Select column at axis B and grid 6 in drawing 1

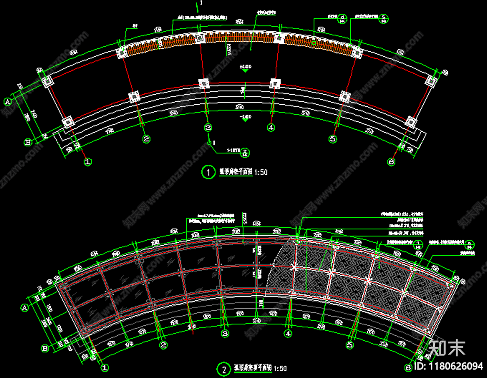[x=411, y=122]
